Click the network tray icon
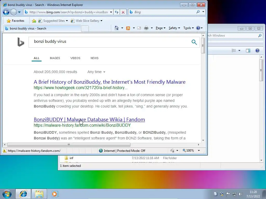 coord(234,194)
